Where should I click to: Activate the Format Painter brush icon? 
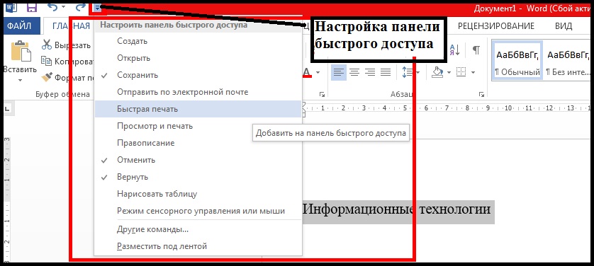click(47, 77)
